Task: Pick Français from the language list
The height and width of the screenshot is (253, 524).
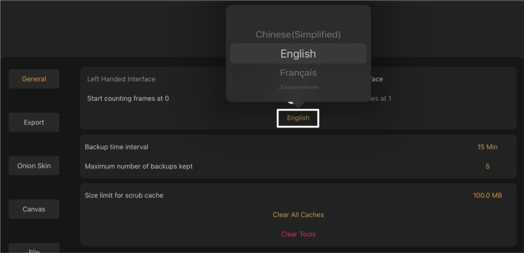Action: (x=298, y=73)
